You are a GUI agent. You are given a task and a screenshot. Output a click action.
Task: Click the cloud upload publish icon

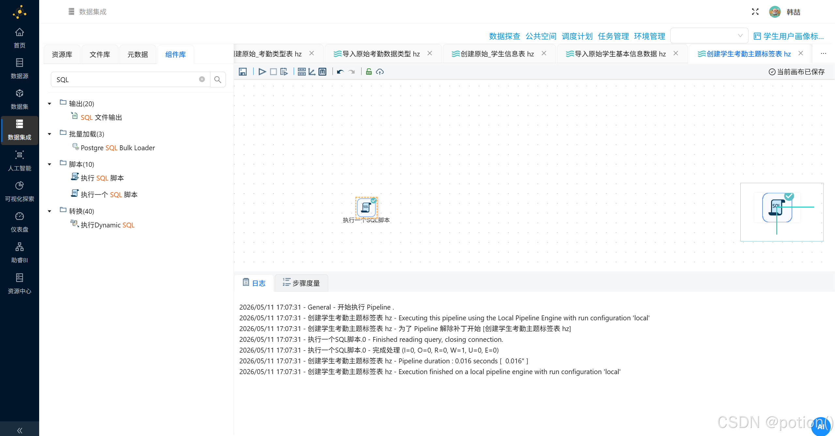click(380, 72)
